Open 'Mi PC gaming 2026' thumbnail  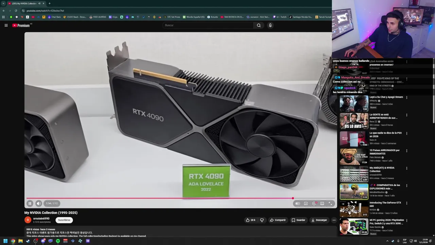coord(354,227)
